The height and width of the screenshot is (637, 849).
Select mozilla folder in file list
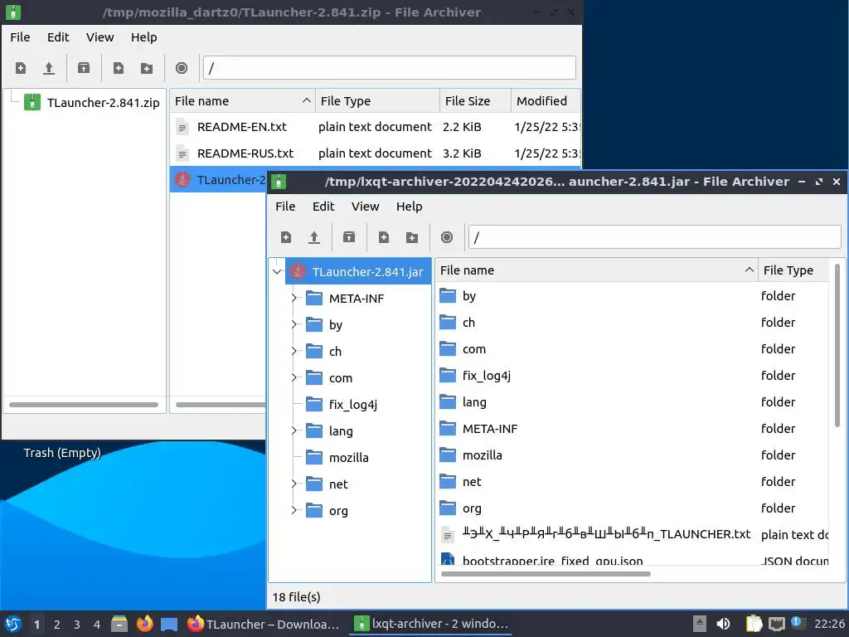pos(632,455)
